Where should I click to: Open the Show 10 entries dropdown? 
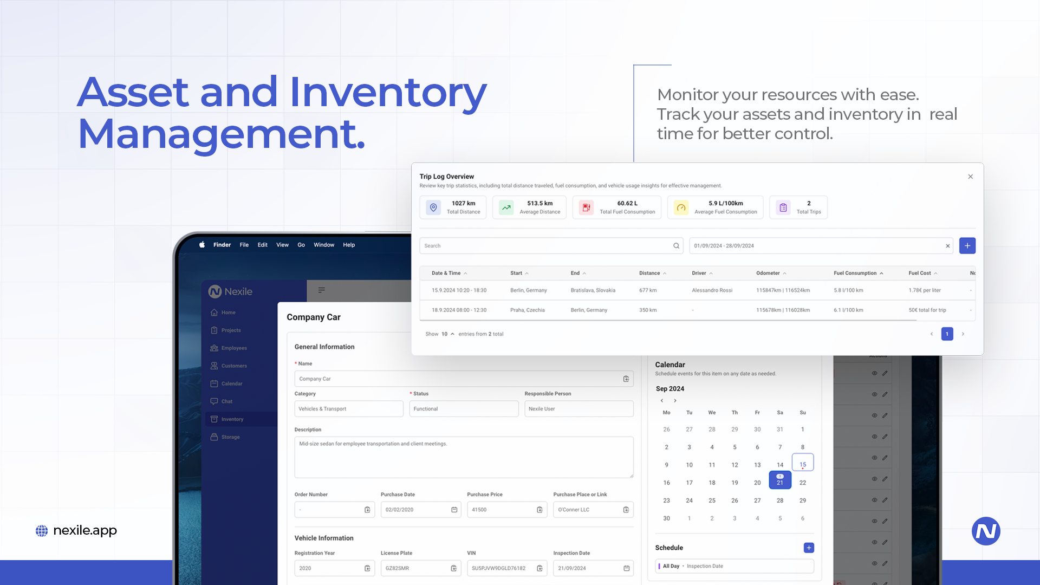[x=447, y=334]
